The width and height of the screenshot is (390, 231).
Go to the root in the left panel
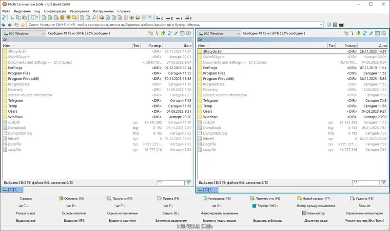click(x=157, y=33)
